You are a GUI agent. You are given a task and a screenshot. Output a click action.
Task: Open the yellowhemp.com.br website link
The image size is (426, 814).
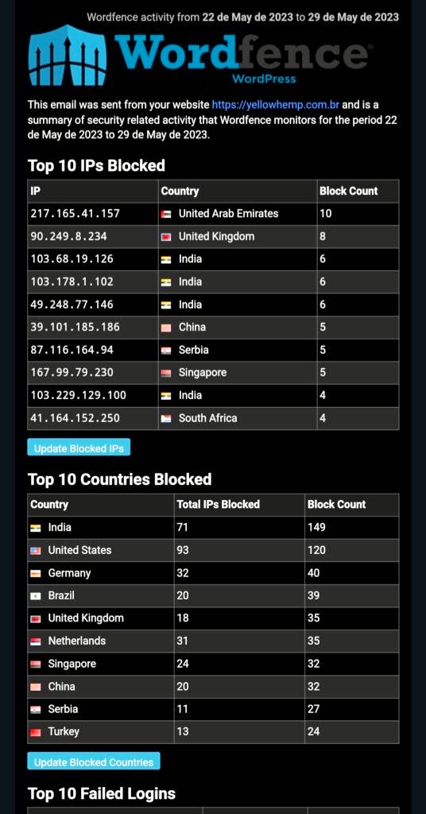(x=276, y=105)
